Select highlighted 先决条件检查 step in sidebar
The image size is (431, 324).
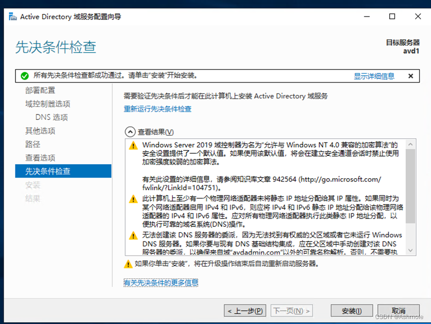click(x=63, y=171)
